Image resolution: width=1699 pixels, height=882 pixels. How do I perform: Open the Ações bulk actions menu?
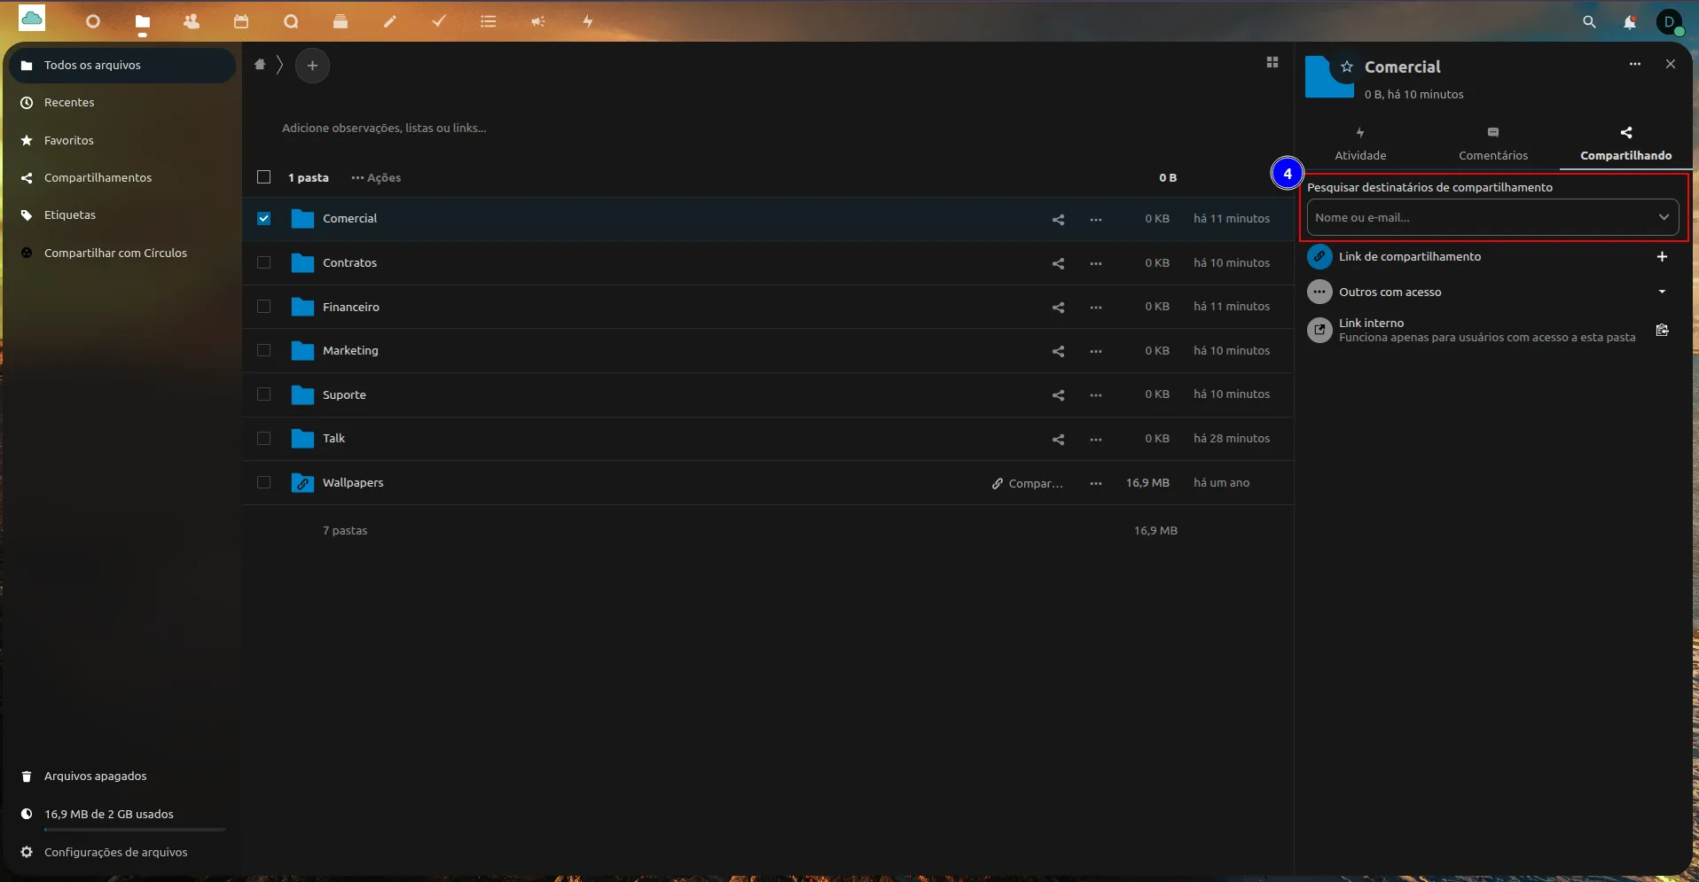pyautogui.click(x=376, y=177)
